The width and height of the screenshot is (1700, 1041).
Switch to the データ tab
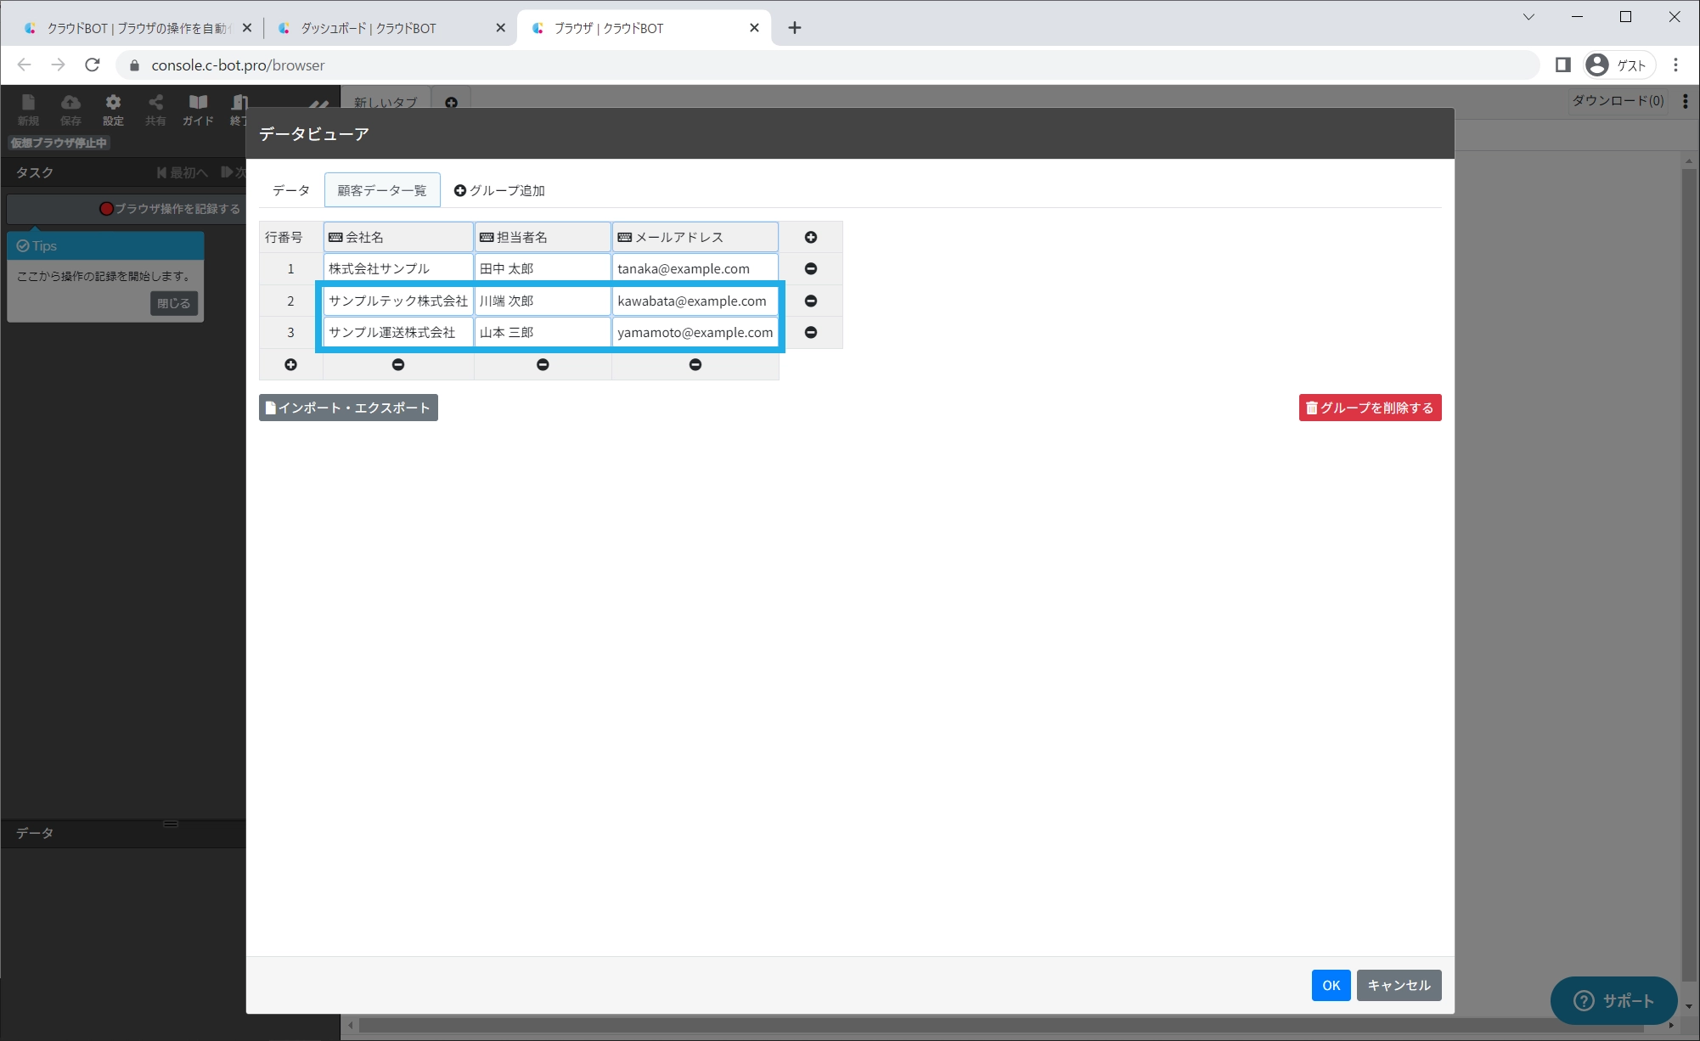pos(290,190)
